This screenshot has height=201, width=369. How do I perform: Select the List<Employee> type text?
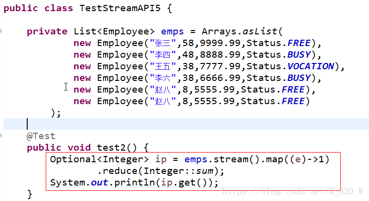coord(114,31)
